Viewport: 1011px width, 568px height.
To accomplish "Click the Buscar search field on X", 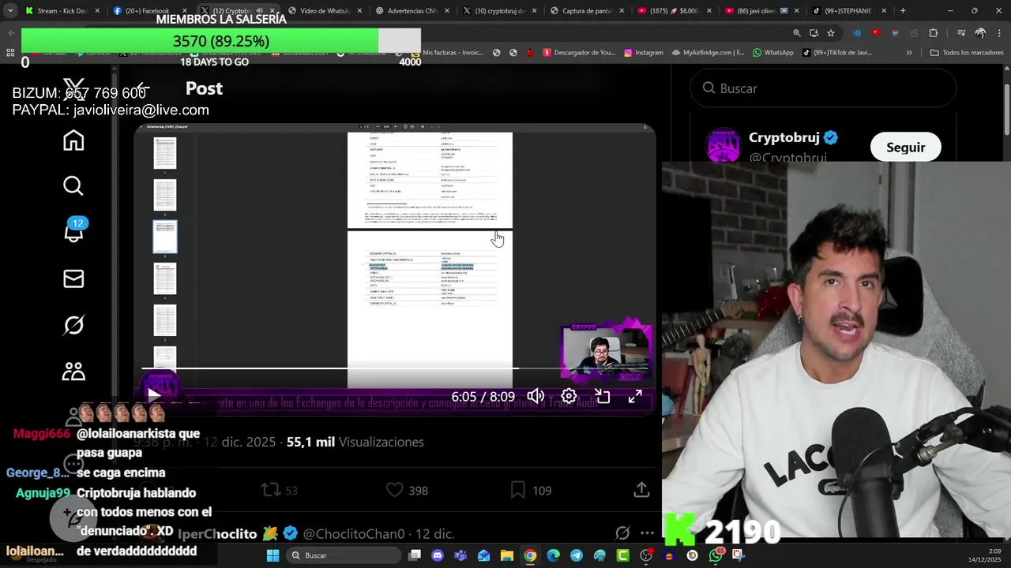I will 823,88.
